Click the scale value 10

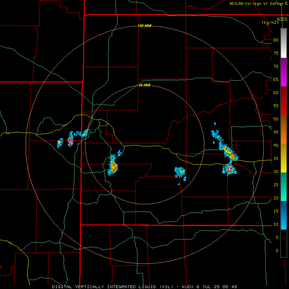pyautogui.click(x=276, y=224)
